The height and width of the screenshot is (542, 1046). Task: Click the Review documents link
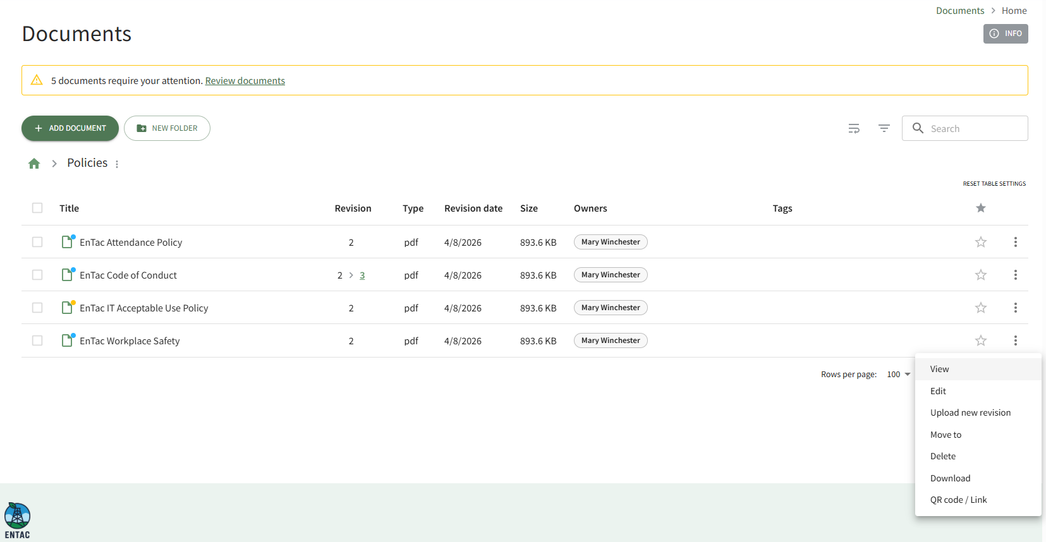pyautogui.click(x=245, y=81)
